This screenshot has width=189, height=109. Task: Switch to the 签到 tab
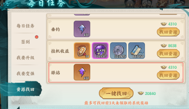[25, 42]
